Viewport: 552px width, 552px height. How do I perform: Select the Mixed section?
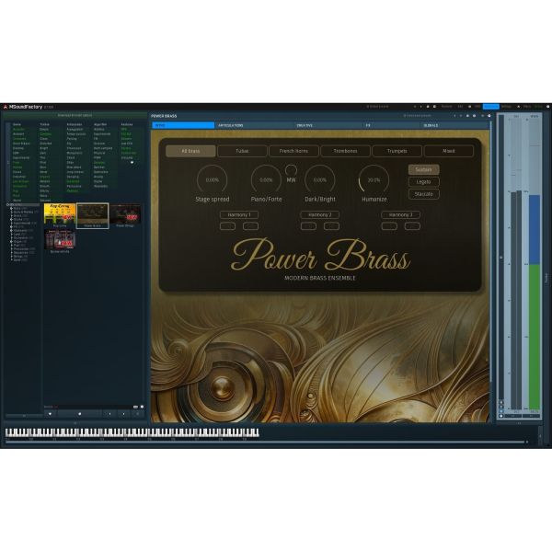pos(449,151)
